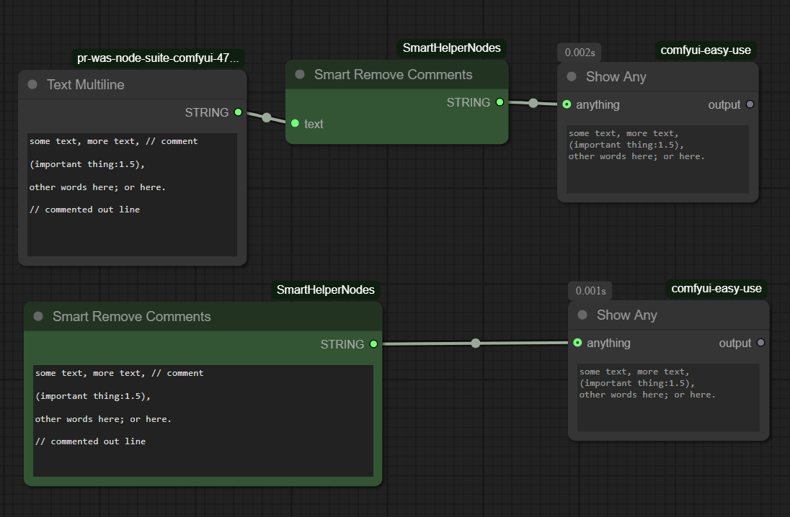Select the lower Show Any node title
This screenshot has height=517, width=790.
point(627,315)
